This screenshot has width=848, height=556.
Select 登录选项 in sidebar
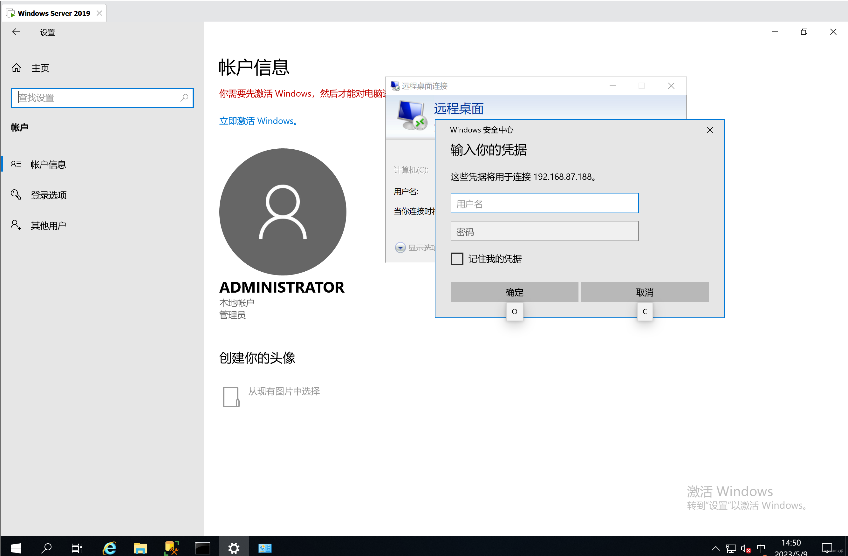pyautogui.click(x=49, y=195)
